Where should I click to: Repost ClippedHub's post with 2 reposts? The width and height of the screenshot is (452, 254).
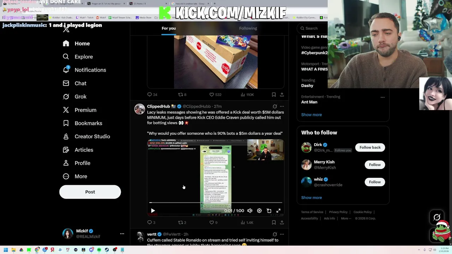pyautogui.click(x=182, y=223)
